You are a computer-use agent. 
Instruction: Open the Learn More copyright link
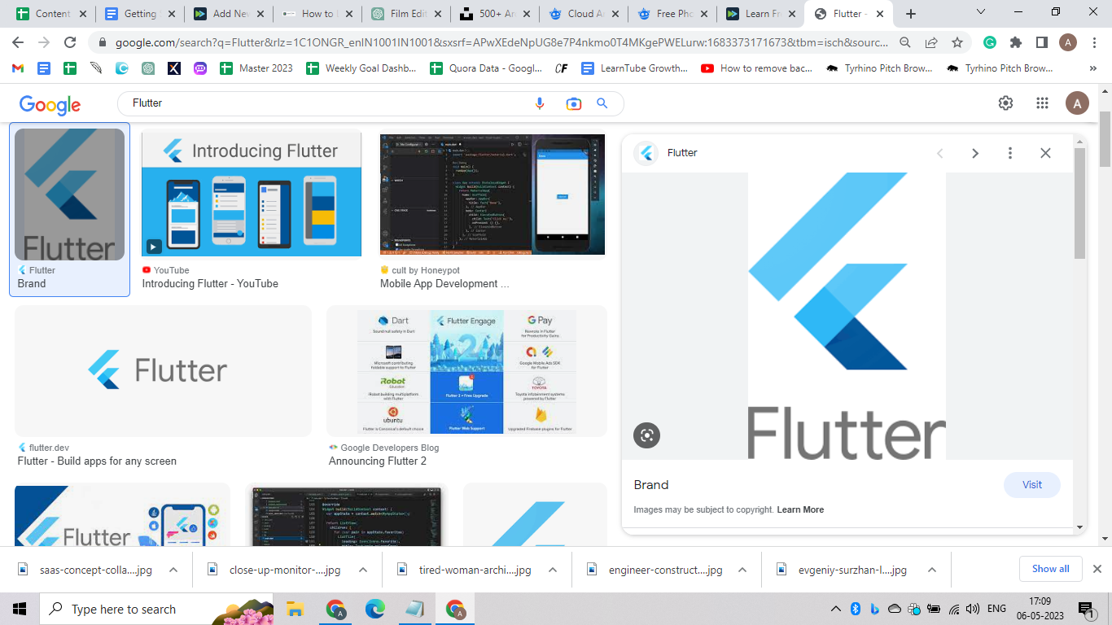click(800, 509)
